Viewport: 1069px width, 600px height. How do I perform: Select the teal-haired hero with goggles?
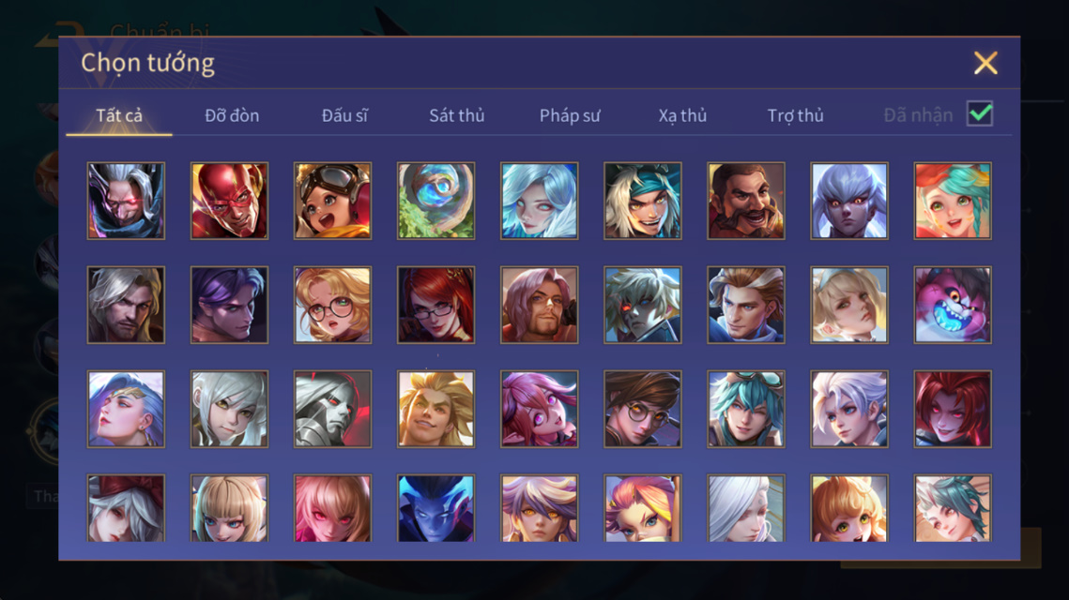click(746, 410)
